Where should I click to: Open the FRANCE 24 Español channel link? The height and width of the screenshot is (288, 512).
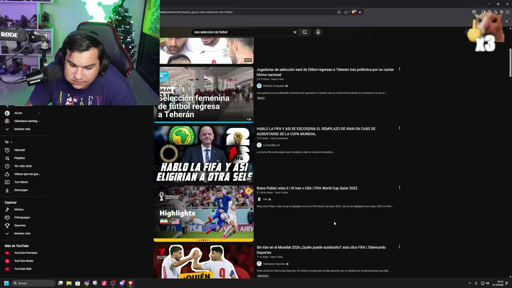(x=274, y=86)
